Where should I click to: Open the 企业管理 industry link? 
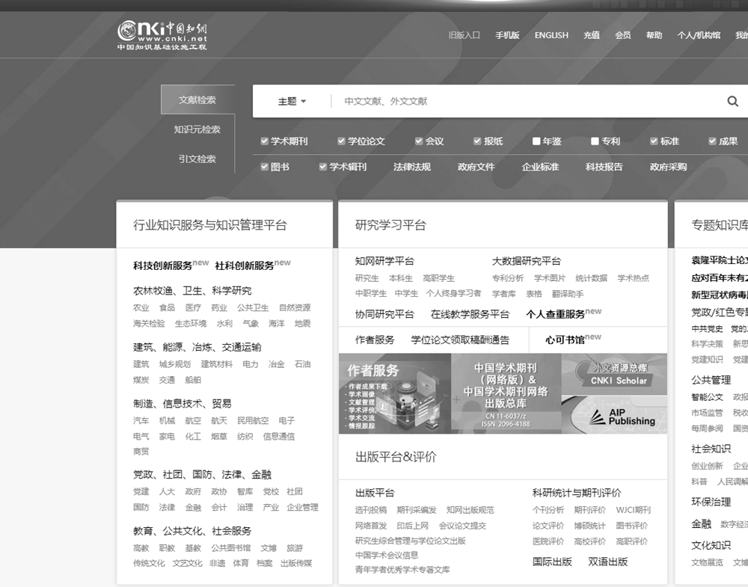pos(302,508)
